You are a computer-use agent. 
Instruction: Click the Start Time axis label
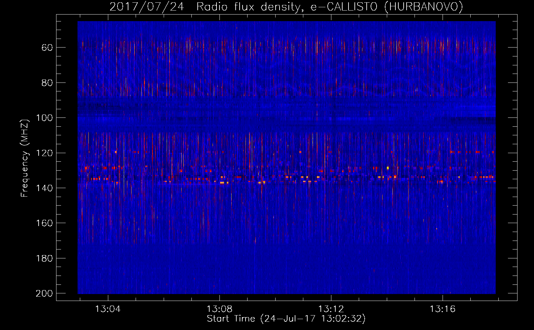click(286, 319)
